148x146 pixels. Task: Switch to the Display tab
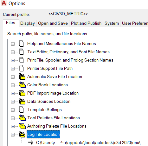[28, 23]
